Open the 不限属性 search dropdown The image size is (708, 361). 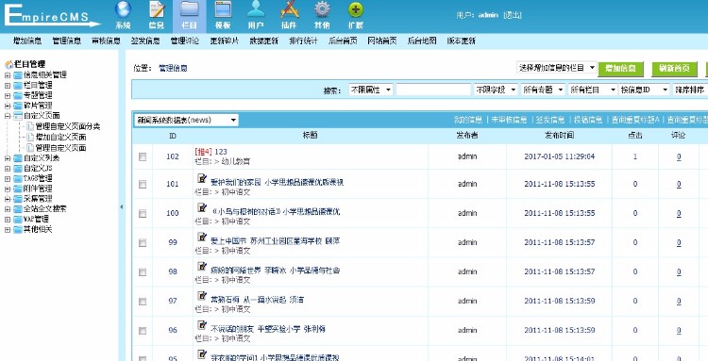pos(371,90)
